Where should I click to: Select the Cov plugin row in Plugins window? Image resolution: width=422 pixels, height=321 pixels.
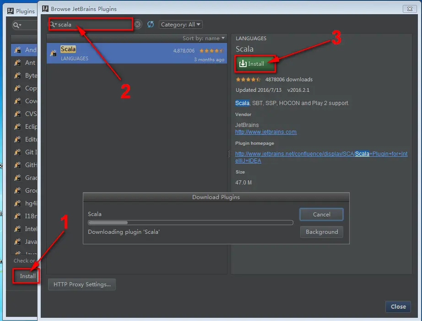pyautogui.click(x=24, y=101)
